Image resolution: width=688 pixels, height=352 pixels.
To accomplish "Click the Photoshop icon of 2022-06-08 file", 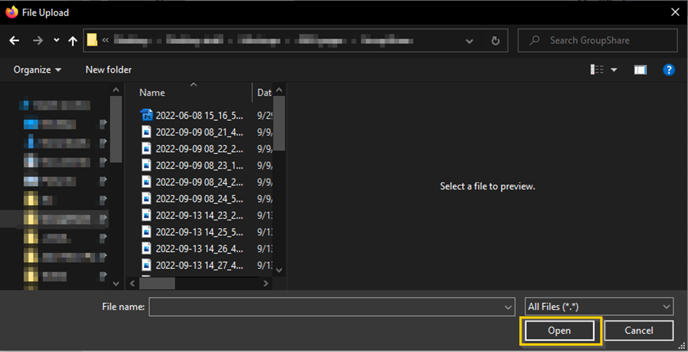I will click(x=146, y=115).
